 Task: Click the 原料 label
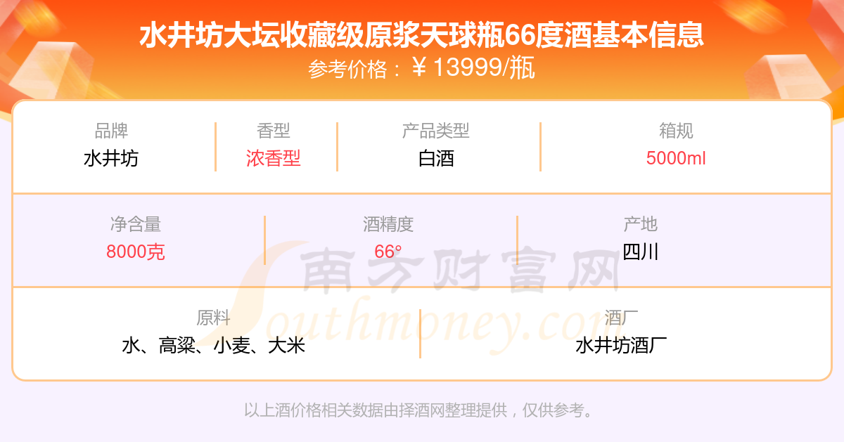[214, 318]
